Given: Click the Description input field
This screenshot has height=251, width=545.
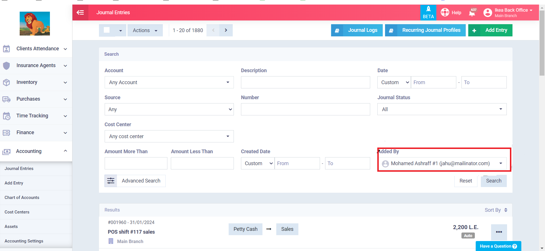Looking at the screenshot, I should pos(305,82).
